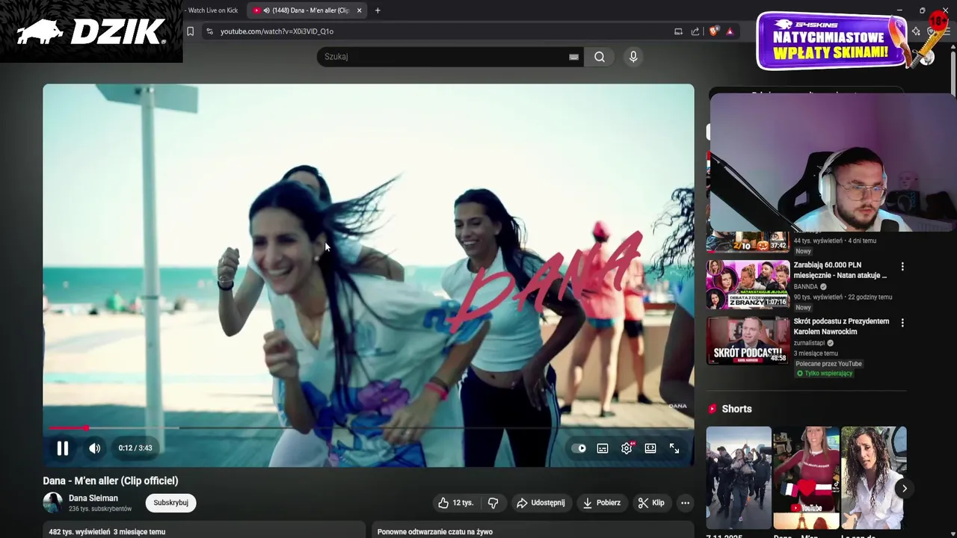The width and height of the screenshot is (957, 538).
Task: Close the Dana - M'en aller tab
Action: coord(359,10)
